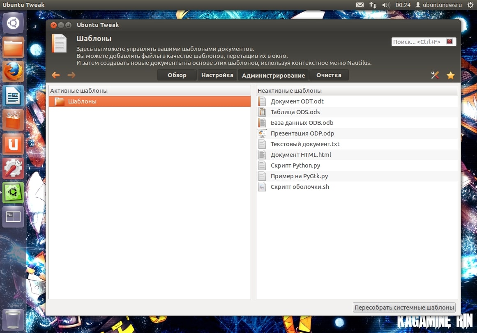The width and height of the screenshot is (477, 333).
Task: Select Скрипт оболочки.sh entry
Action: pyautogui.click(x=357, y=187)
